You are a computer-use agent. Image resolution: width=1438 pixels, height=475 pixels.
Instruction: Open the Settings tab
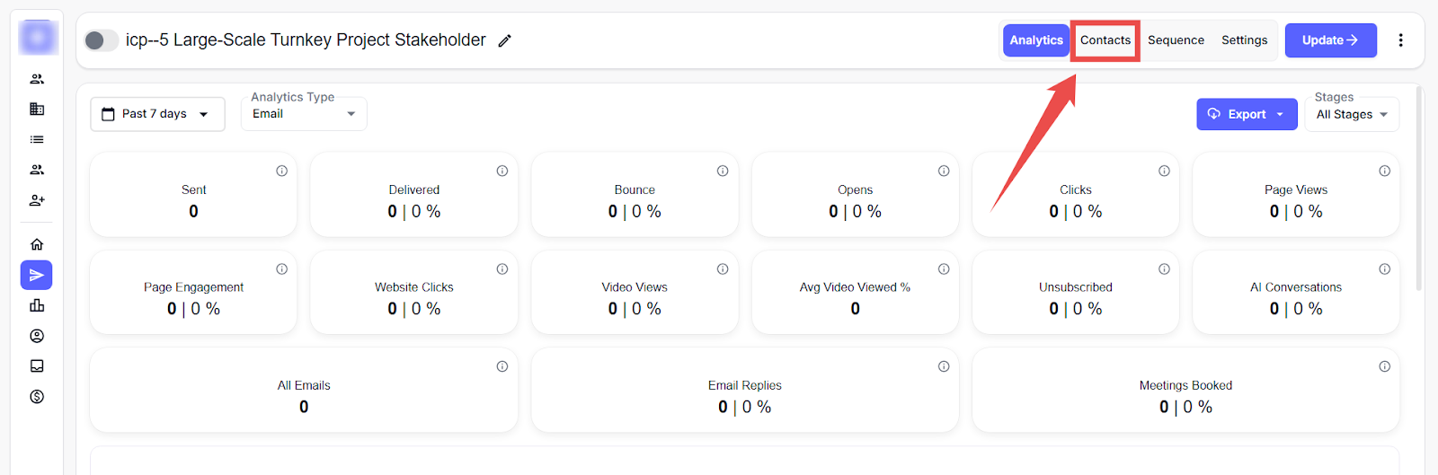(x=1244, y=40)
